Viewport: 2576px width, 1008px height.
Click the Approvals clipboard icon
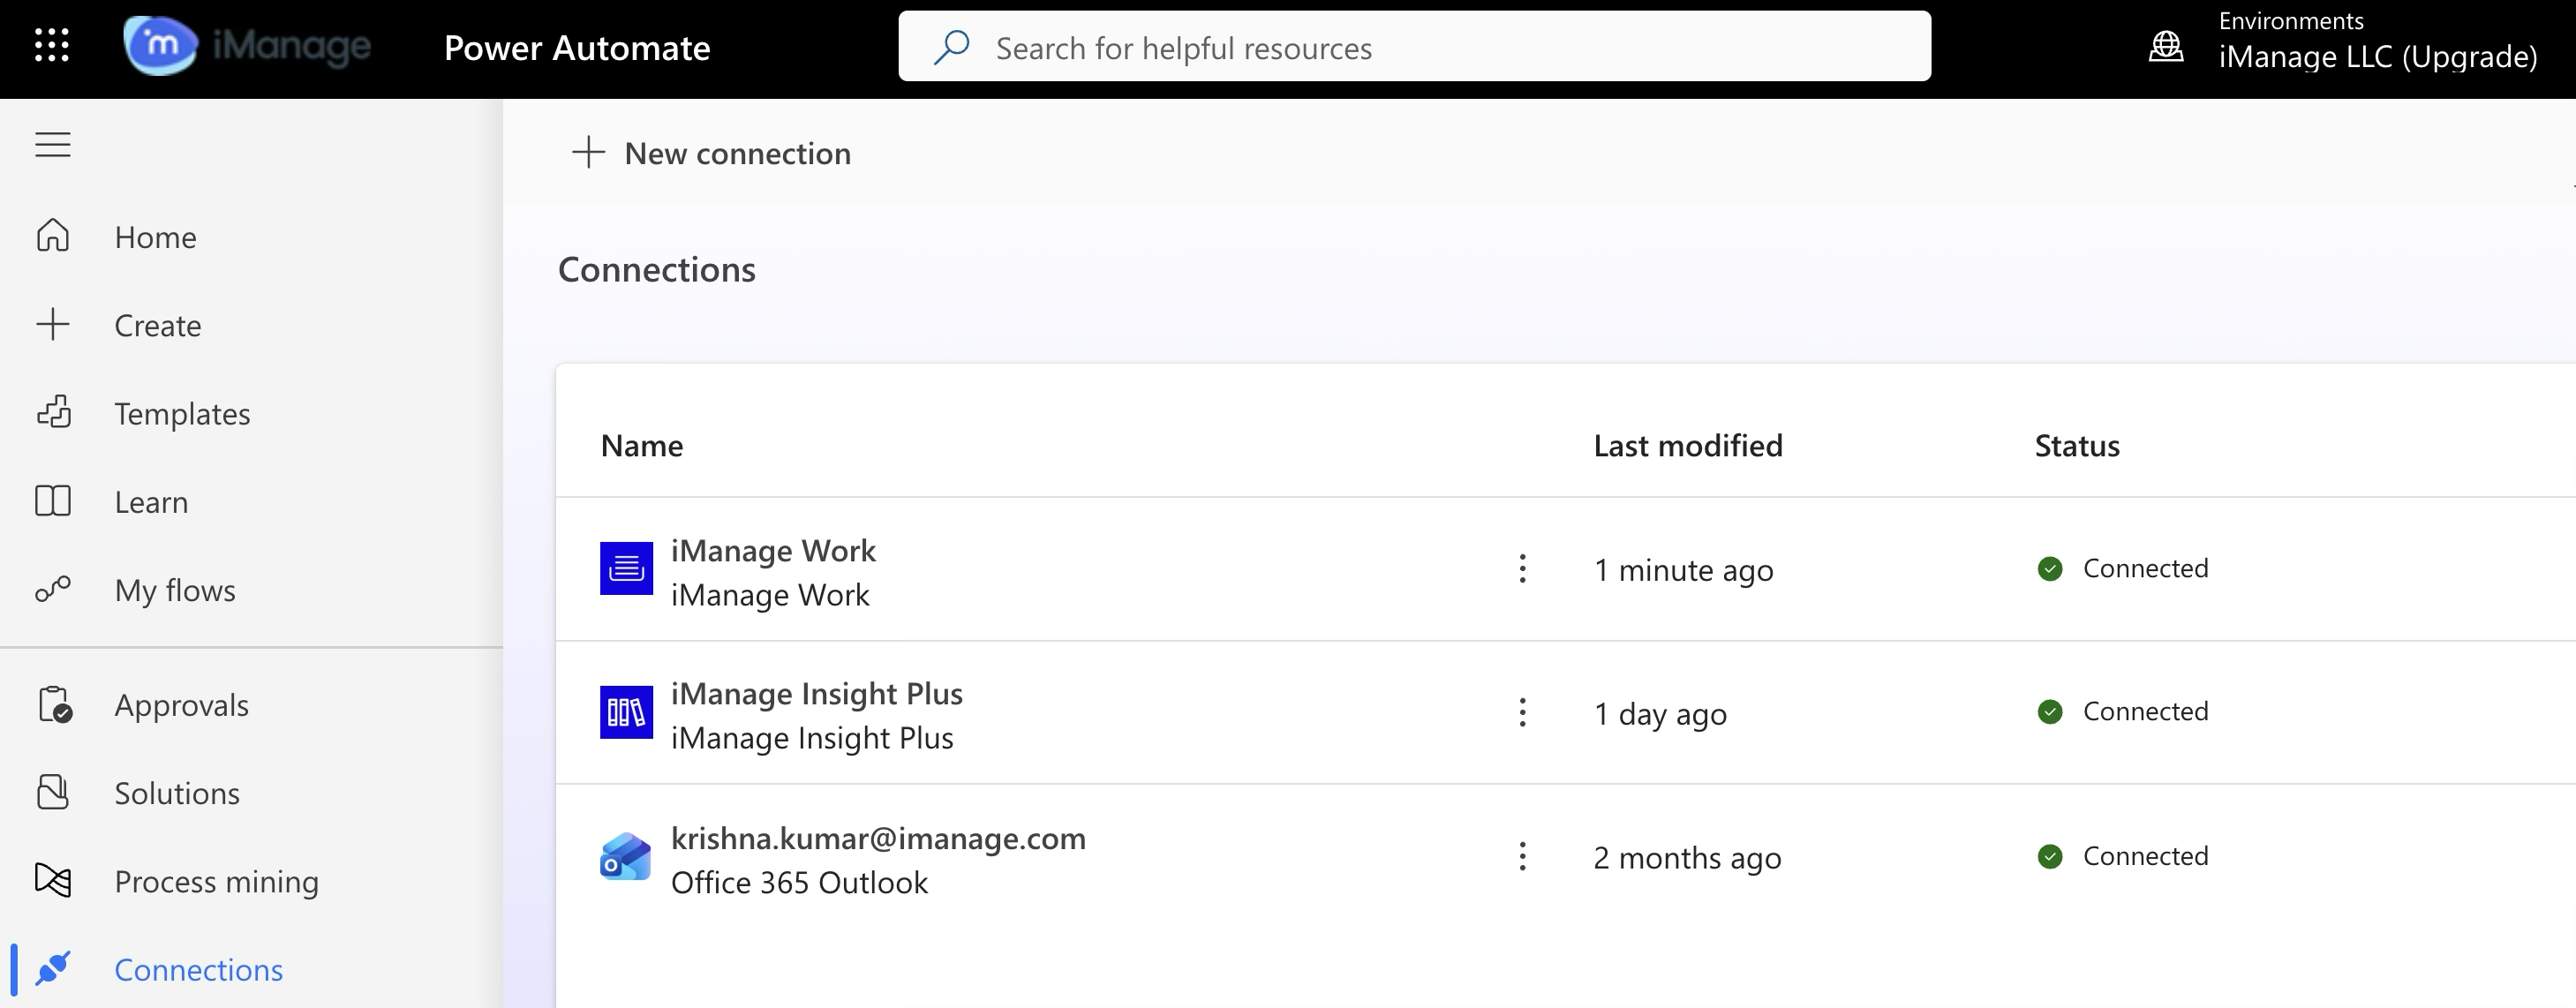coord(54,704)
